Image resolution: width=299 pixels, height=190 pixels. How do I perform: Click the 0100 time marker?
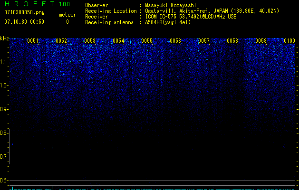[289, 41]
